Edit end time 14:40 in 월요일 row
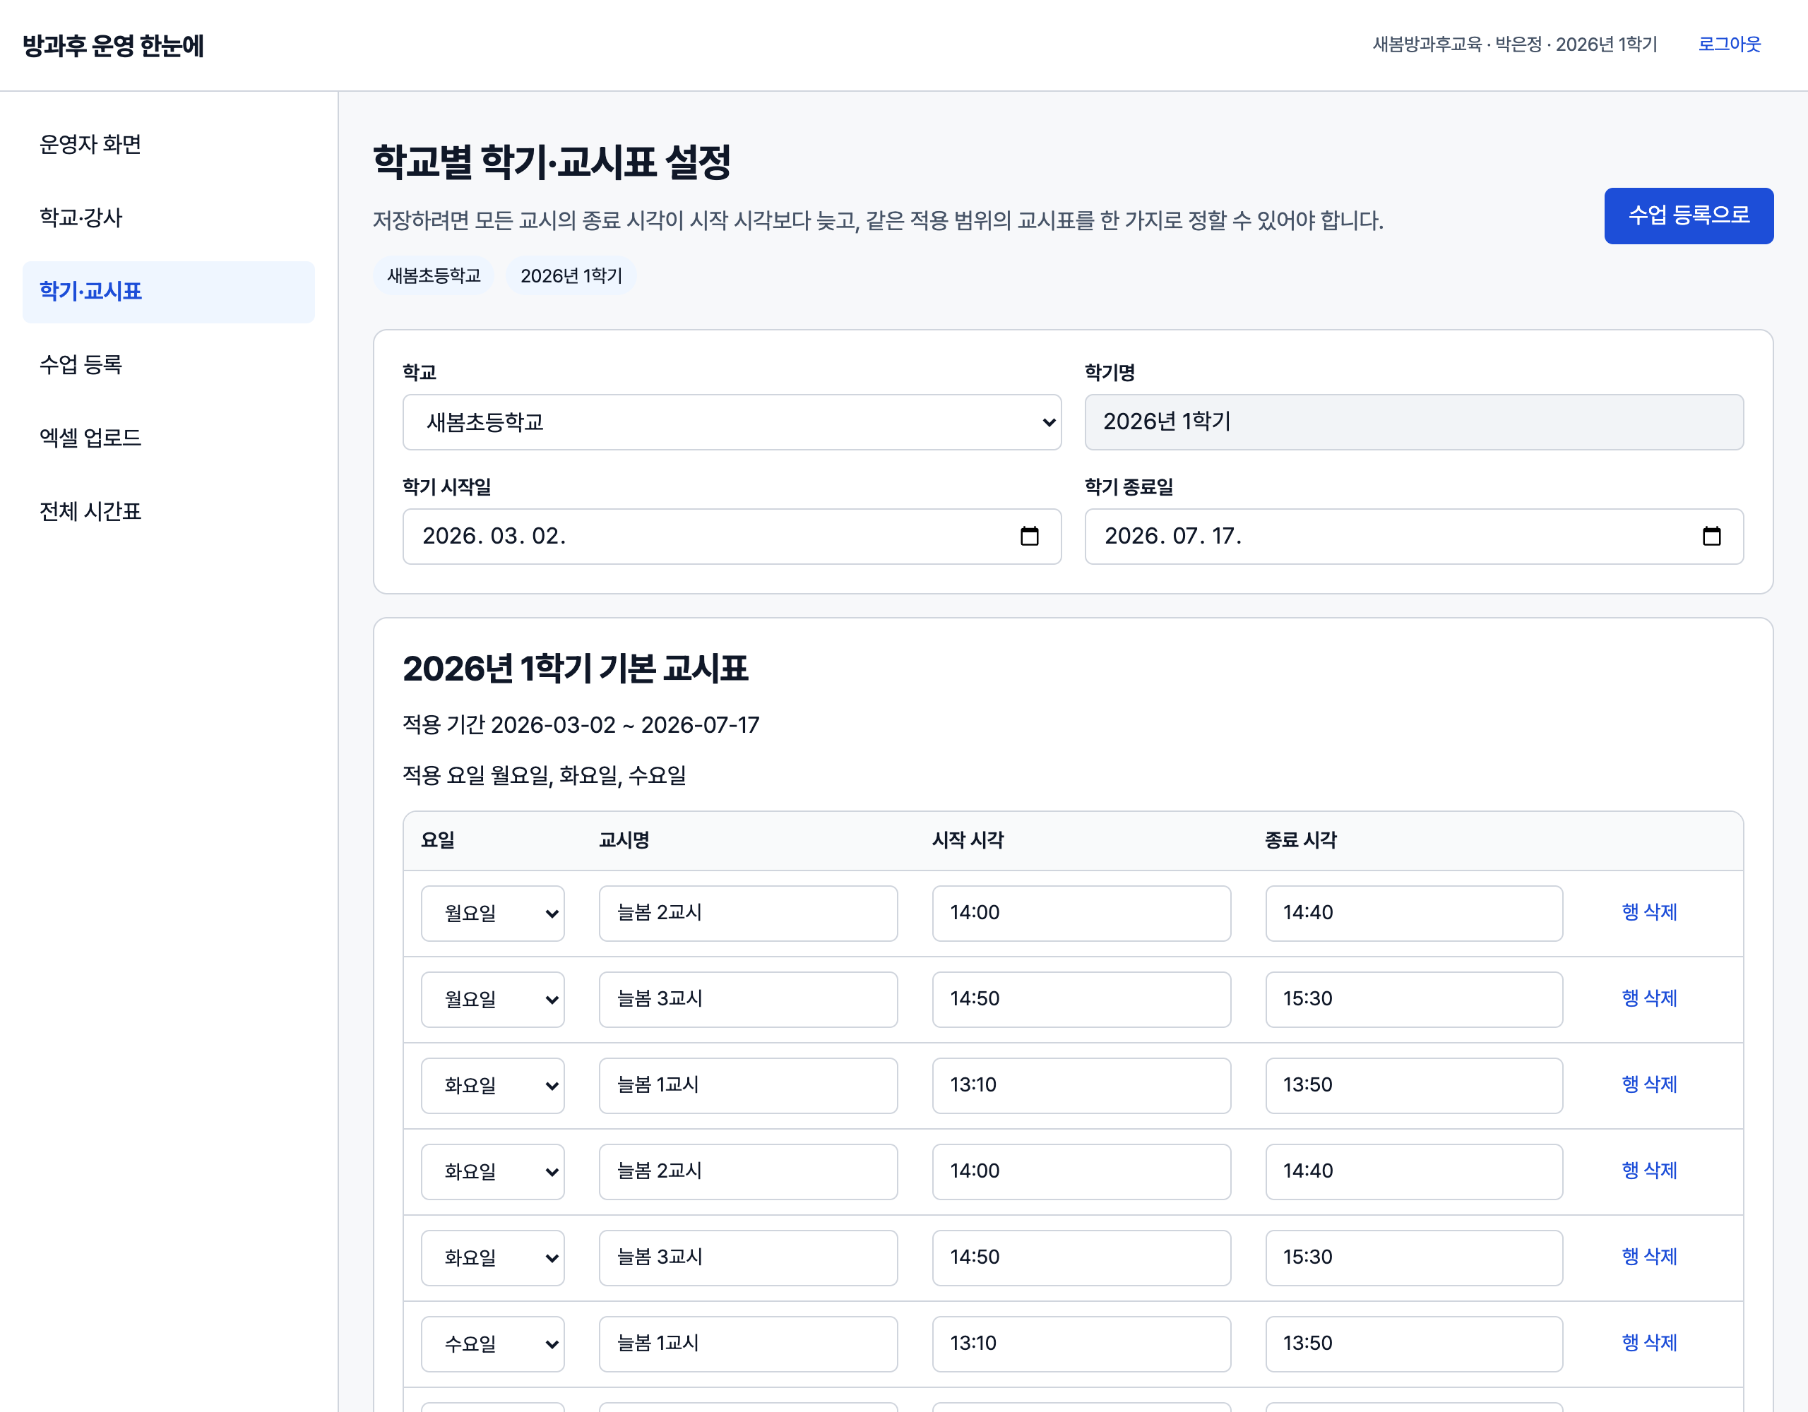 pyautogui.click(x=1414, y=914)
